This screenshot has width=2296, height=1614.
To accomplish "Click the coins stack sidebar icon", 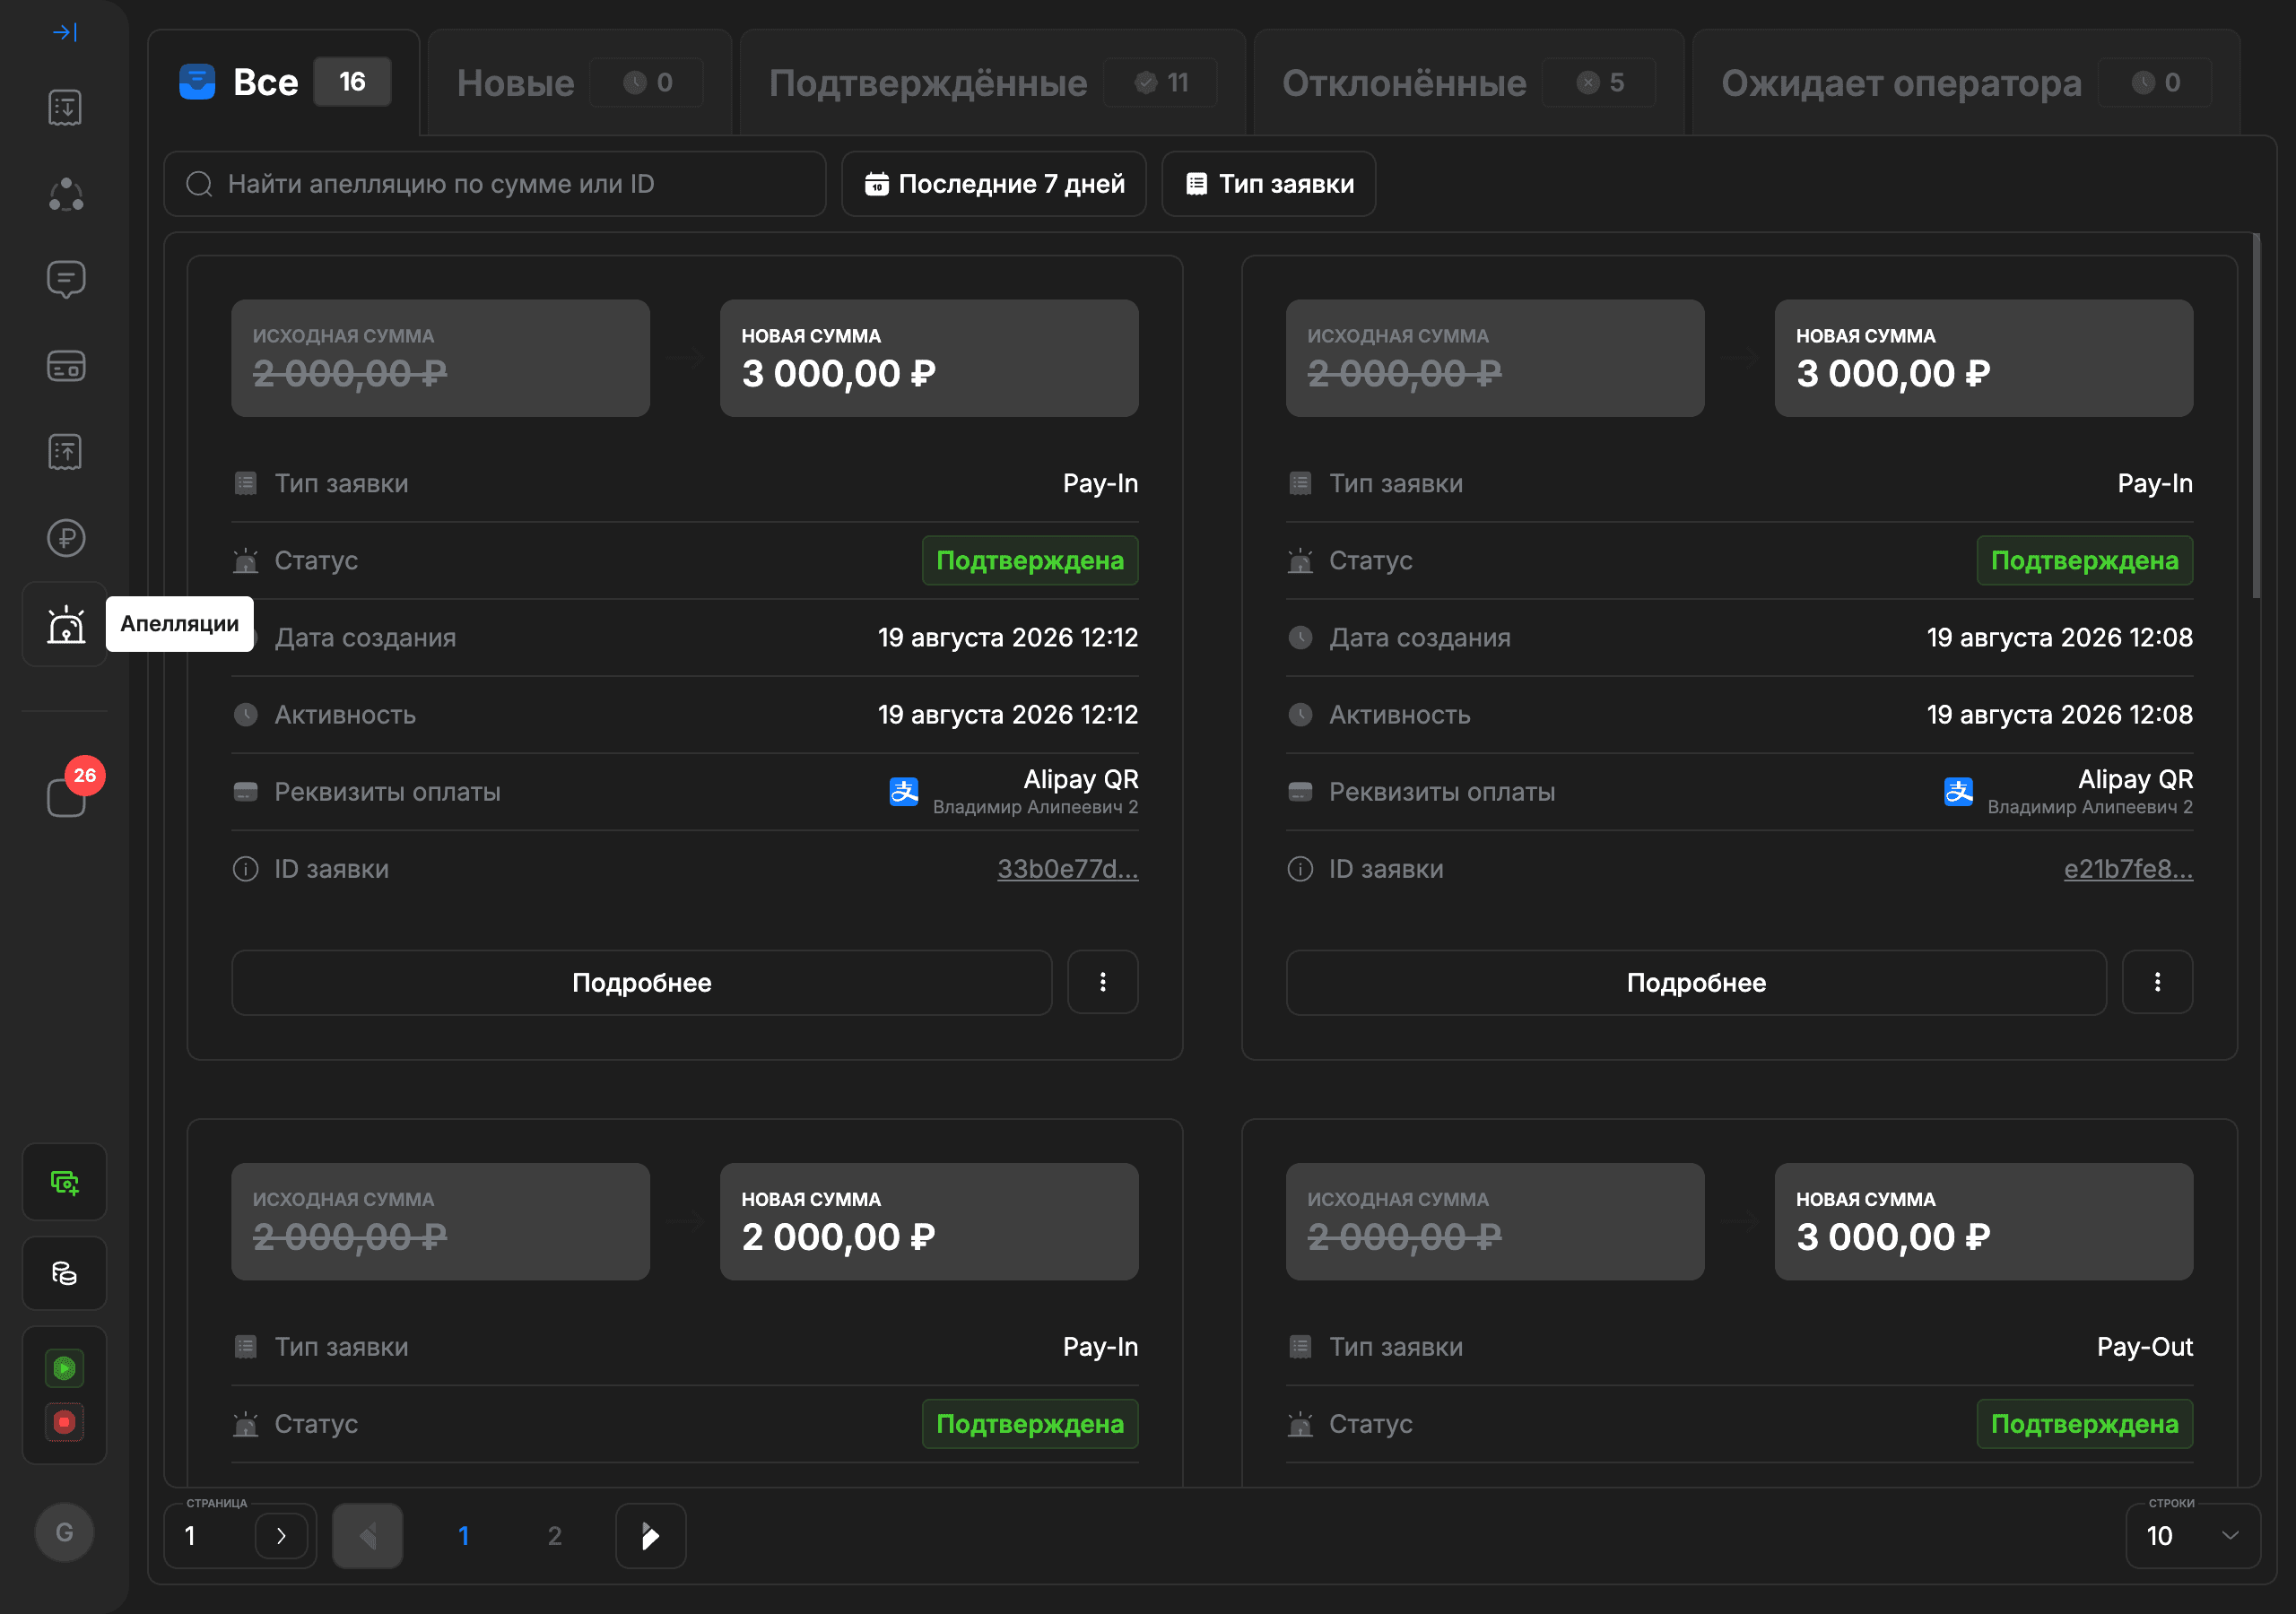I will point(65,1273).
